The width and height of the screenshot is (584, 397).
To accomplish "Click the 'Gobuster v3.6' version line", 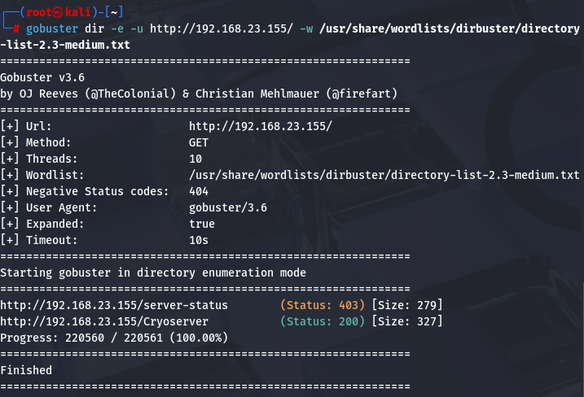I will (42, 77).
